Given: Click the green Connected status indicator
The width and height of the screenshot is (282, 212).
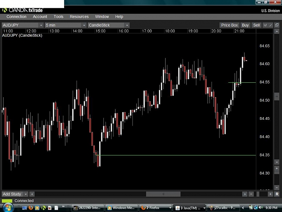Looking at the screenshot, I should [x=7, y=201].
